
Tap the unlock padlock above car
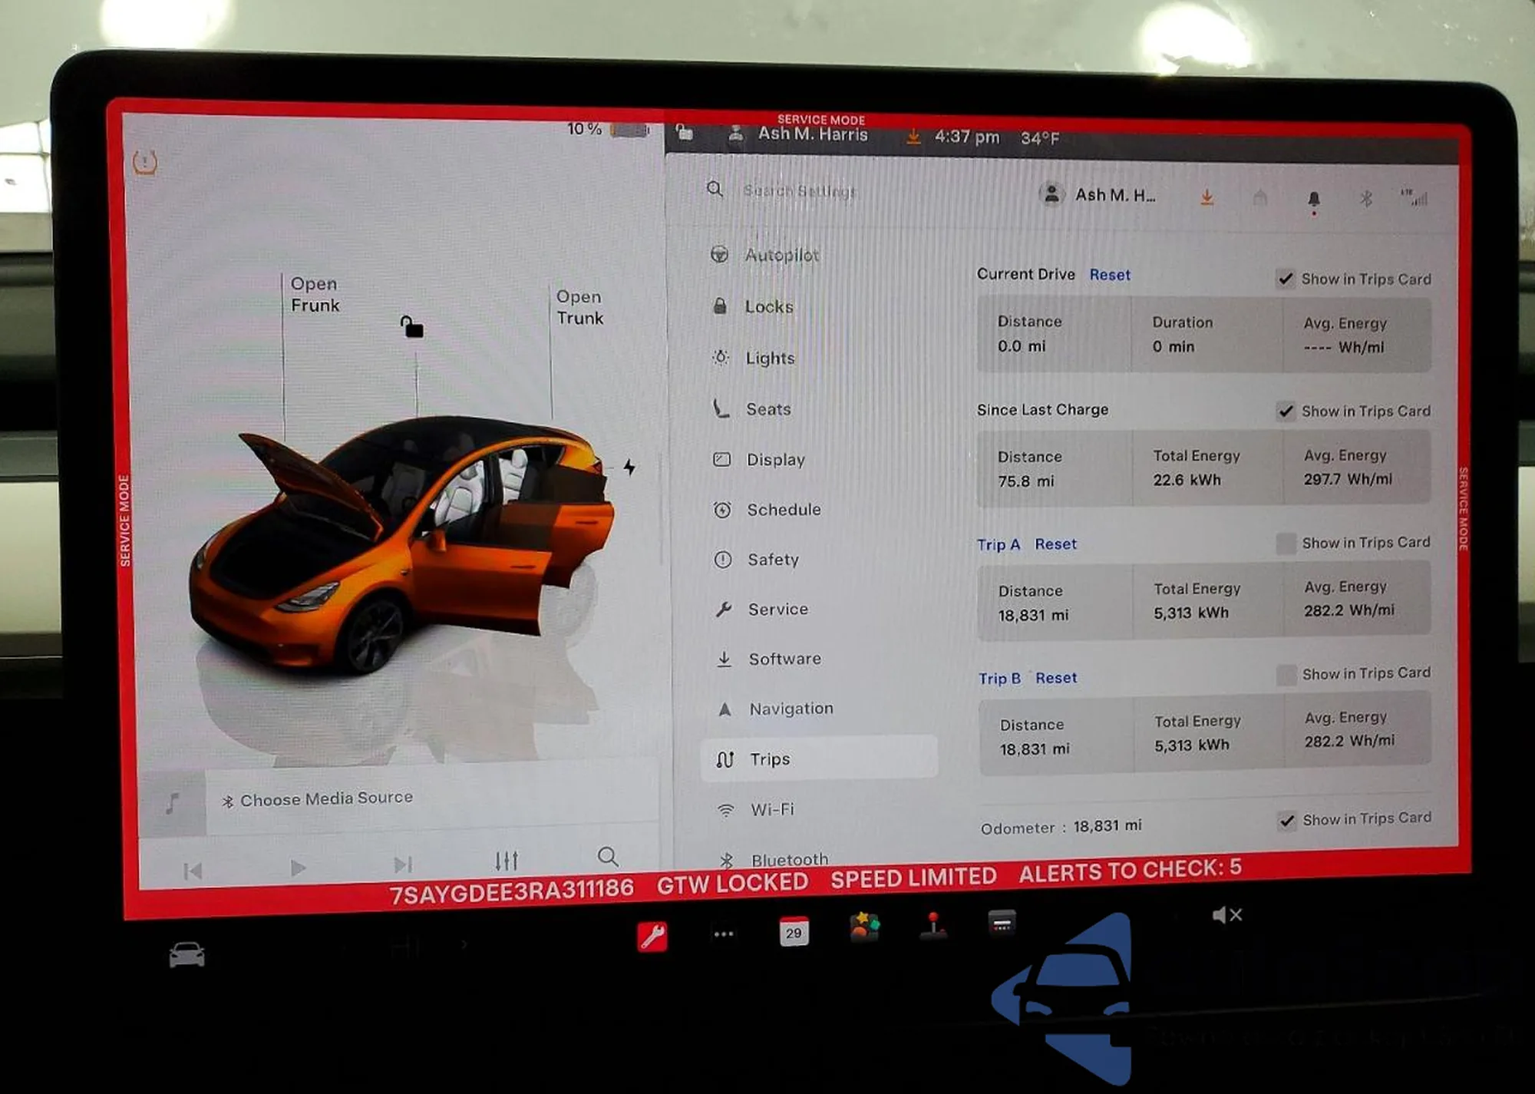pyautogui.click(x=412, y=327)
